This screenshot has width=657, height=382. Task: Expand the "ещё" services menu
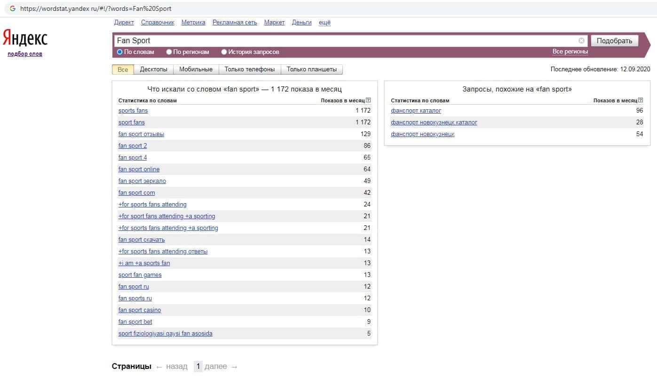(x=325, y=23)
